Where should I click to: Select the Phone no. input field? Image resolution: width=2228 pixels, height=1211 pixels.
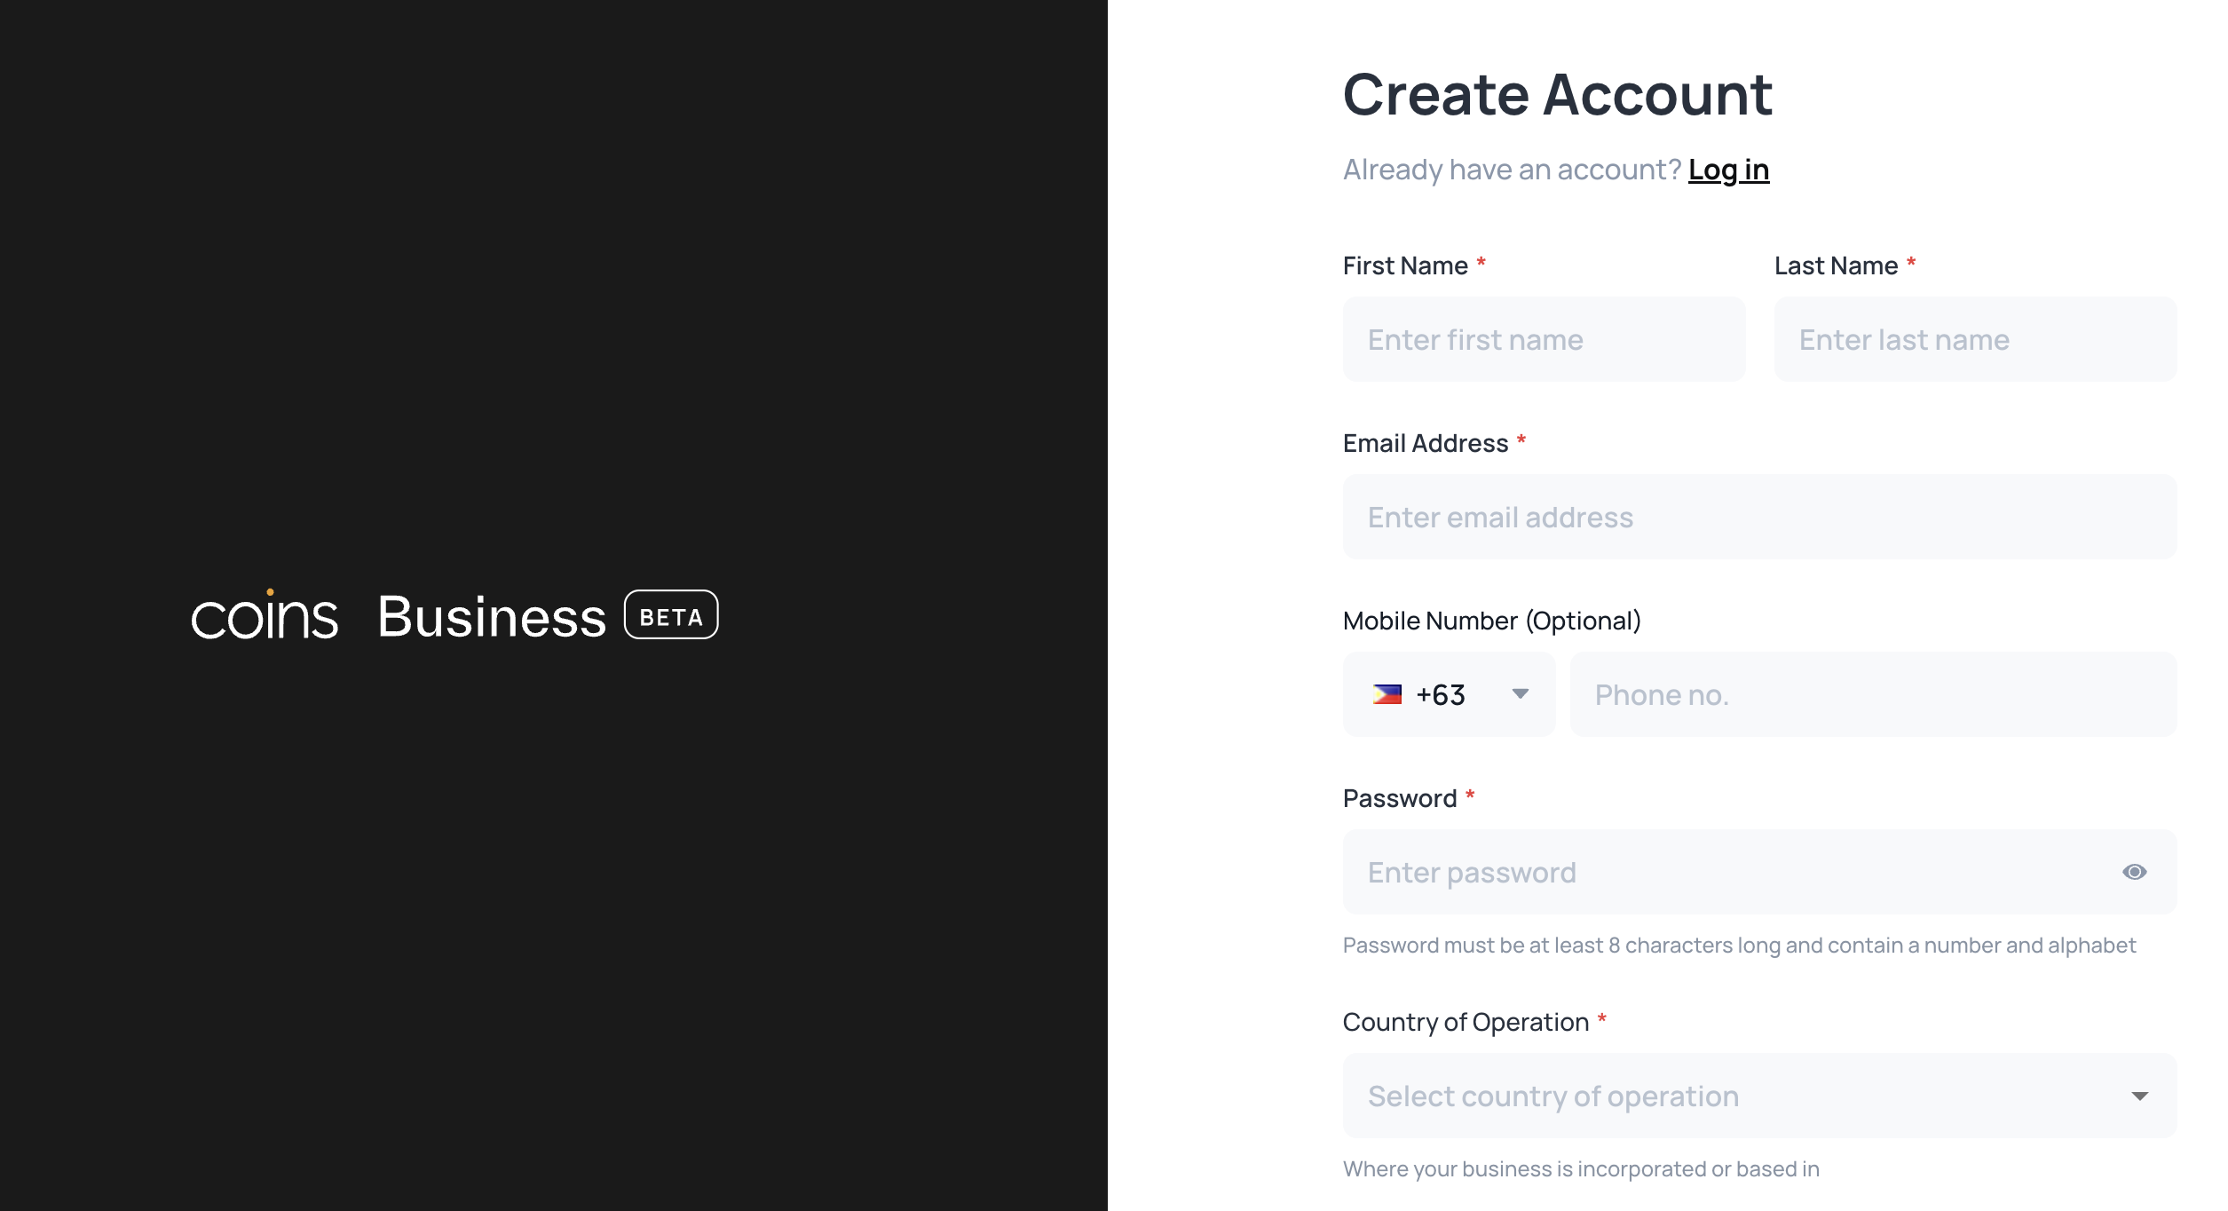1873,695
